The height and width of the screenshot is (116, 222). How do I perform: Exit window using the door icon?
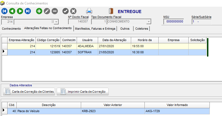[x=111, y=11]
